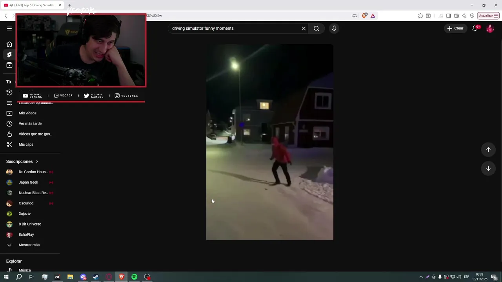
Task: Open the browser extensions puzzle icon
Action: coord(420,16)
